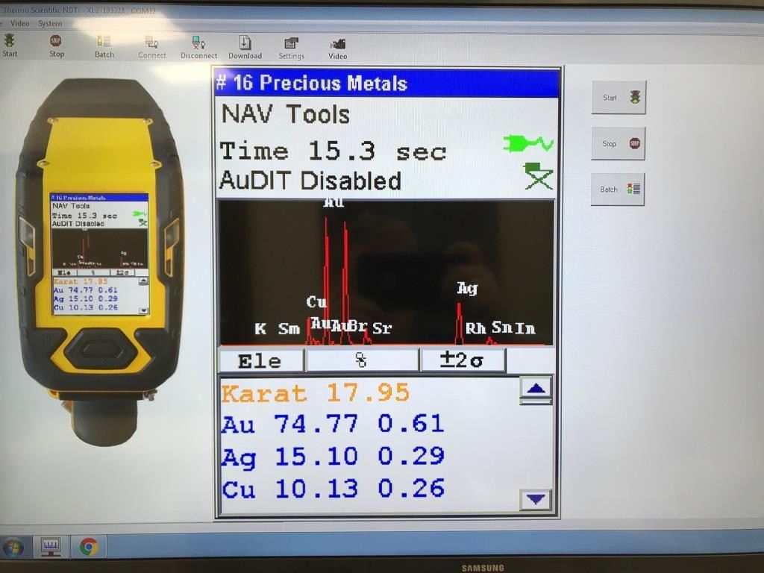Open the Settings toolbar icon

click(291, 48)
